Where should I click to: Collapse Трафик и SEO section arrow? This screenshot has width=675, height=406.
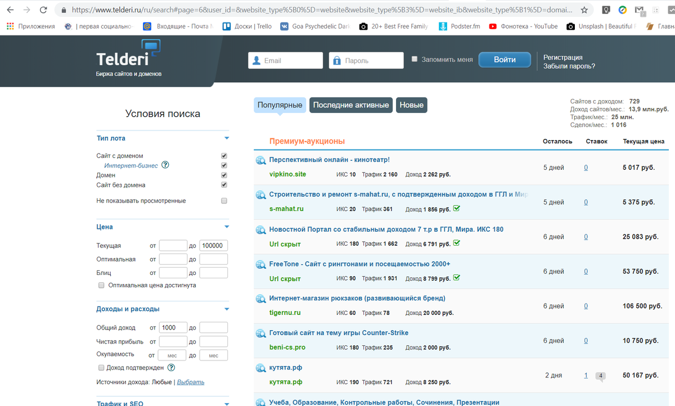coord(227,403)
